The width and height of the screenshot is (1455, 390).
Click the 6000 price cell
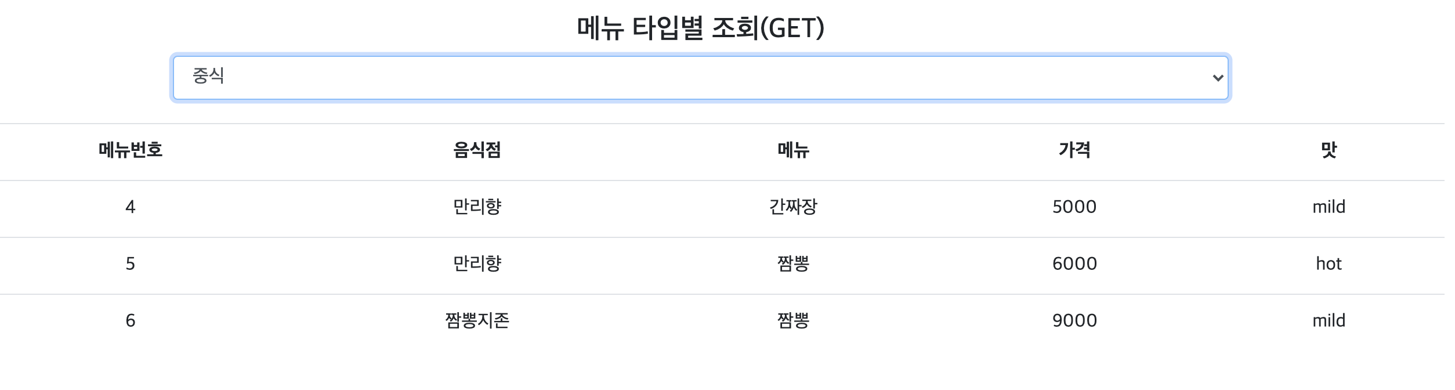1074,264
